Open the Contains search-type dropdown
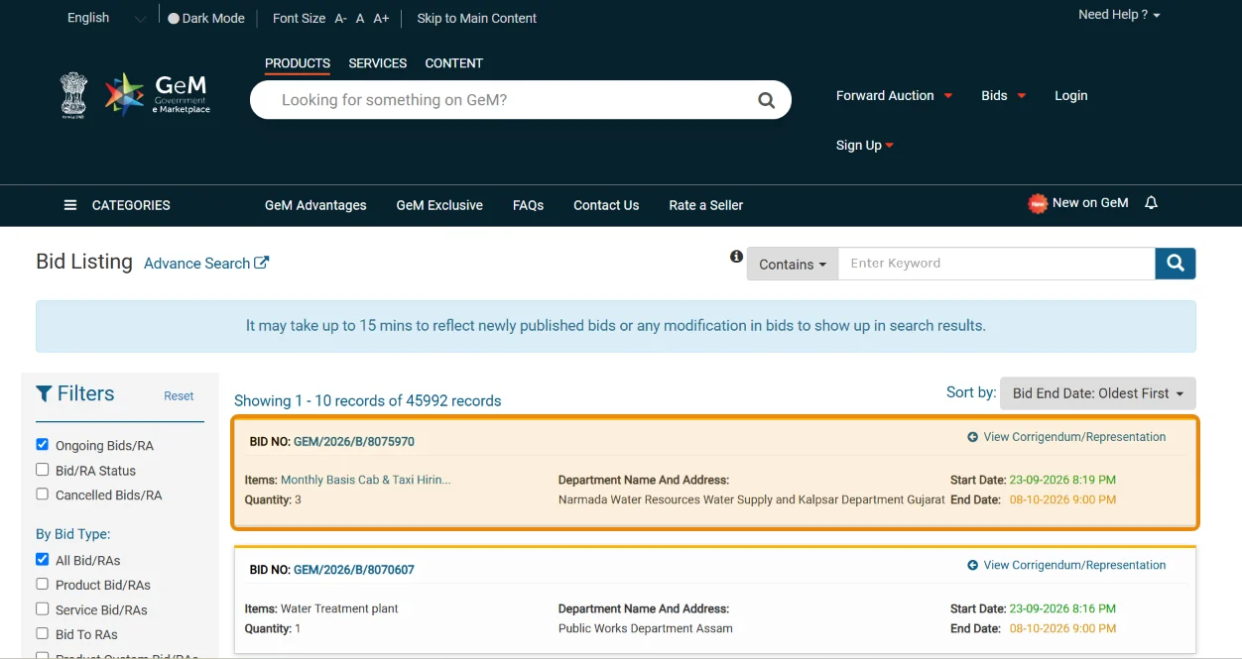This screenshot has width=1242, height=659. (x=793, y=265)
